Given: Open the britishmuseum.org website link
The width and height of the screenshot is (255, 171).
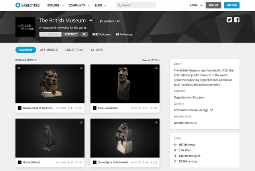Looking at the screenshot, I should click(x=191, y=110).
